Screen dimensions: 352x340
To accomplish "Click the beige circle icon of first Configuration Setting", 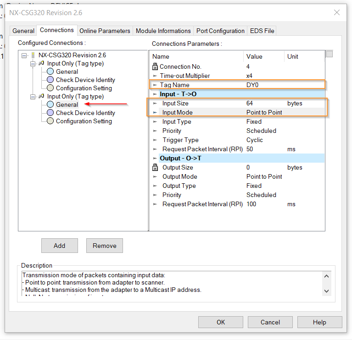I will point(50,88).
